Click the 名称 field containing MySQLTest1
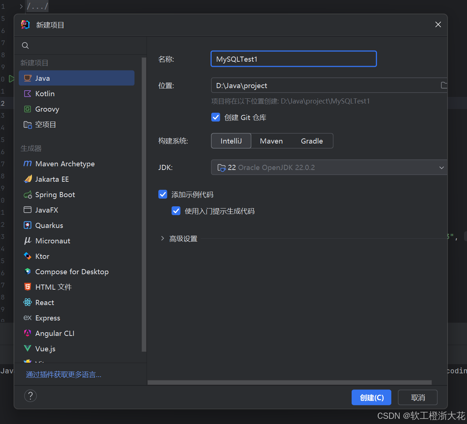This screenshot has width=467, height=424. point(294,59)
